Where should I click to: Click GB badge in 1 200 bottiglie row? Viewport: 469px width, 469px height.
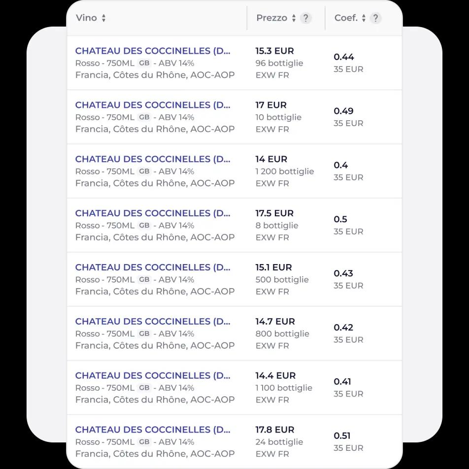click(x=144, y=171)
